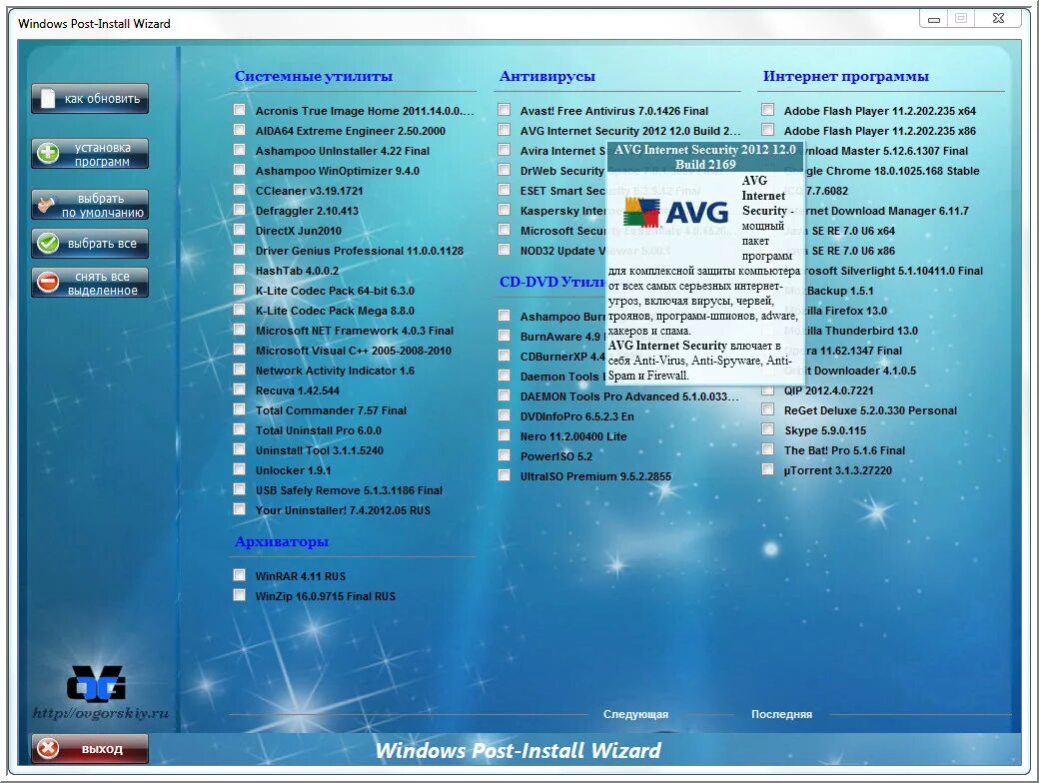Check CDBurnerXP checkbox
Screen dimensions: 1039x783
(x=505, y=356)
